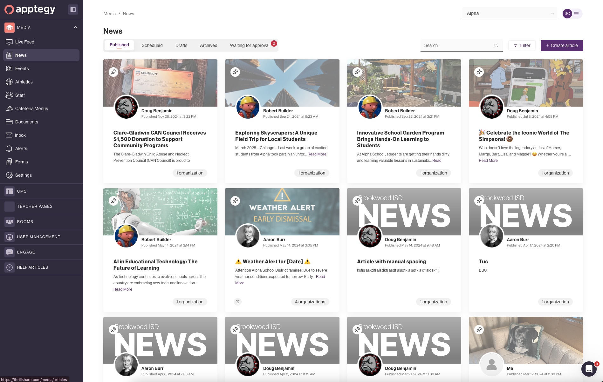Viewport: 603px width, 382px height.
Task: Open the Engage section
Action: click(42, 252)
